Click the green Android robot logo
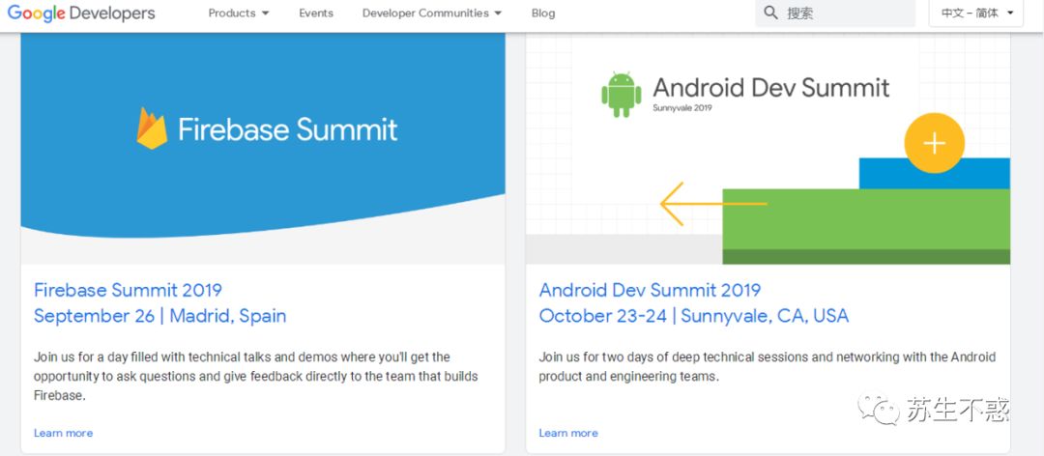This screenshot has width=1044, height=456. [622, 95]
